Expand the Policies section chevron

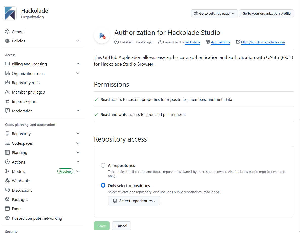click(78, 41)
